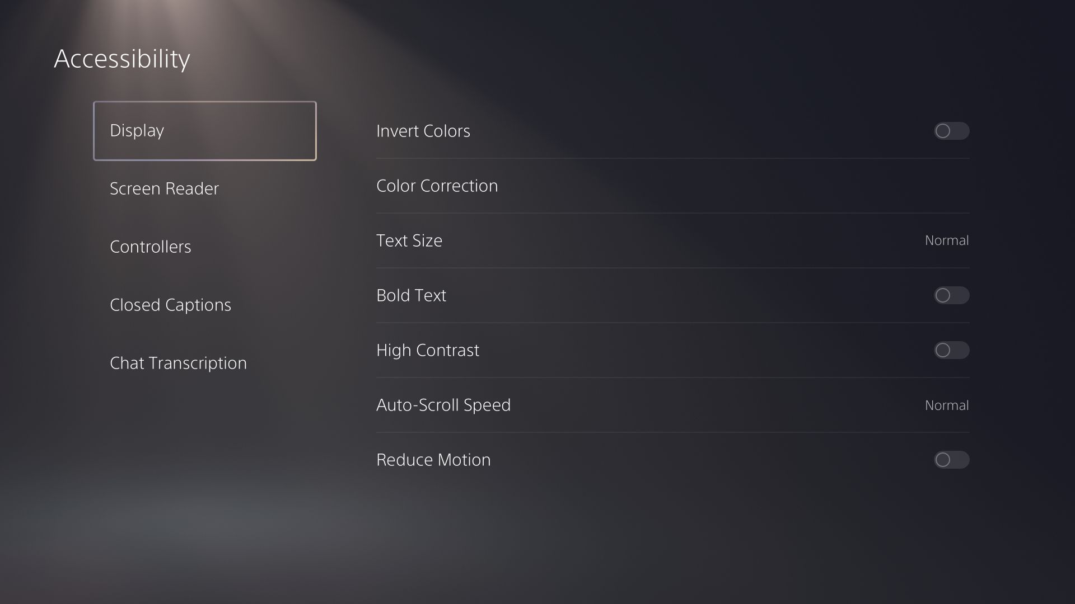Enable the Reduce Motion toggle
Screen dimensions: 1075x604
point(951,460)
